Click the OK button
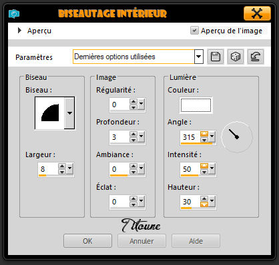 pos(87,241)
